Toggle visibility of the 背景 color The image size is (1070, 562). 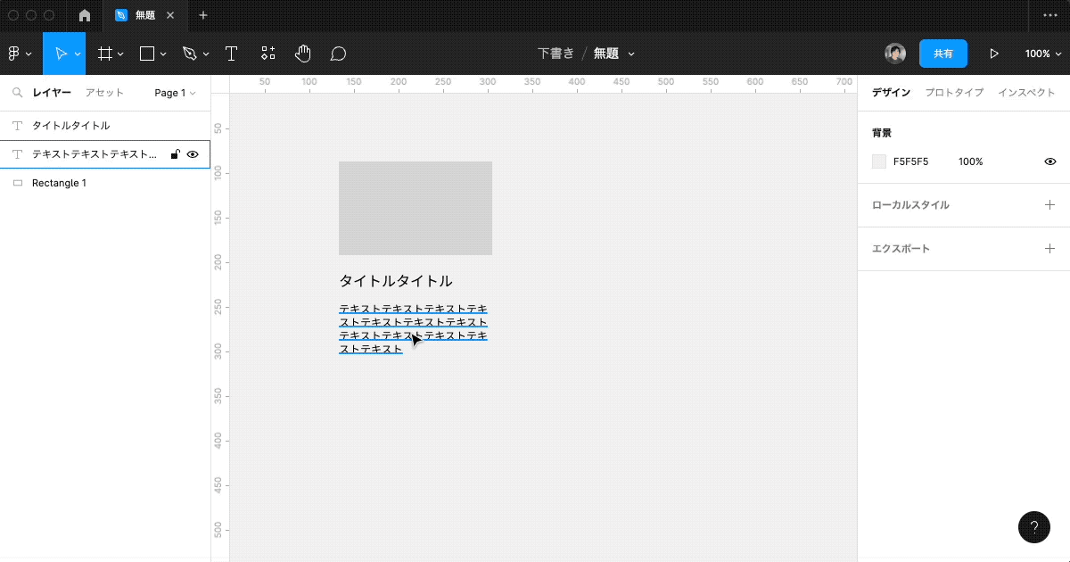[1049, 161]
